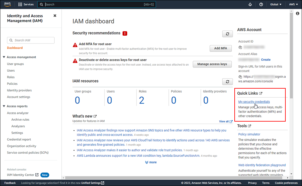Viewport: 302px width, 186px height.
Task: Click the Terms footer link
Action: point(266,183)
